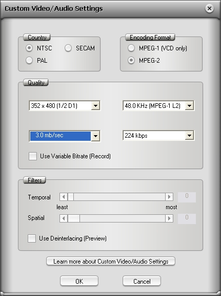Click the Temporal slider left arrow

coord(64,197)
